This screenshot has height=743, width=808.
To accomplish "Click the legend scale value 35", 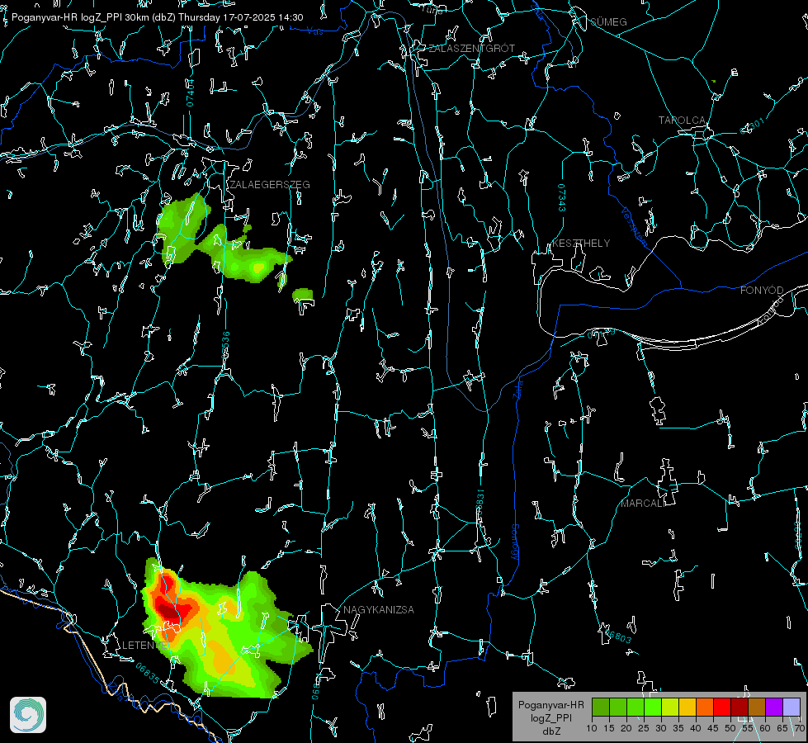I will point(678,728).
